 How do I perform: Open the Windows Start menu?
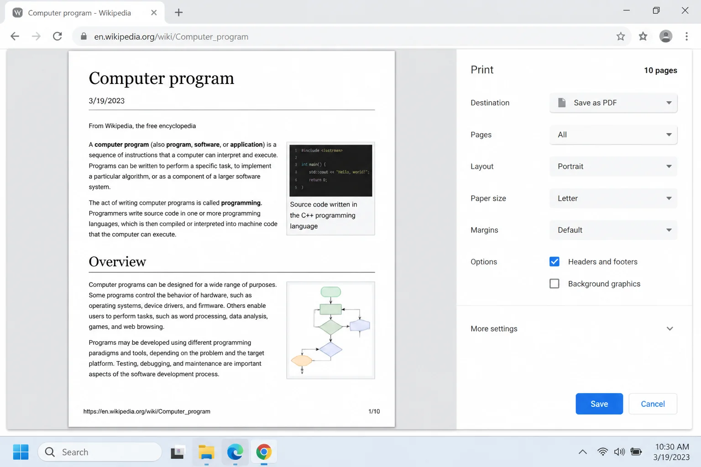pos(21,452)
